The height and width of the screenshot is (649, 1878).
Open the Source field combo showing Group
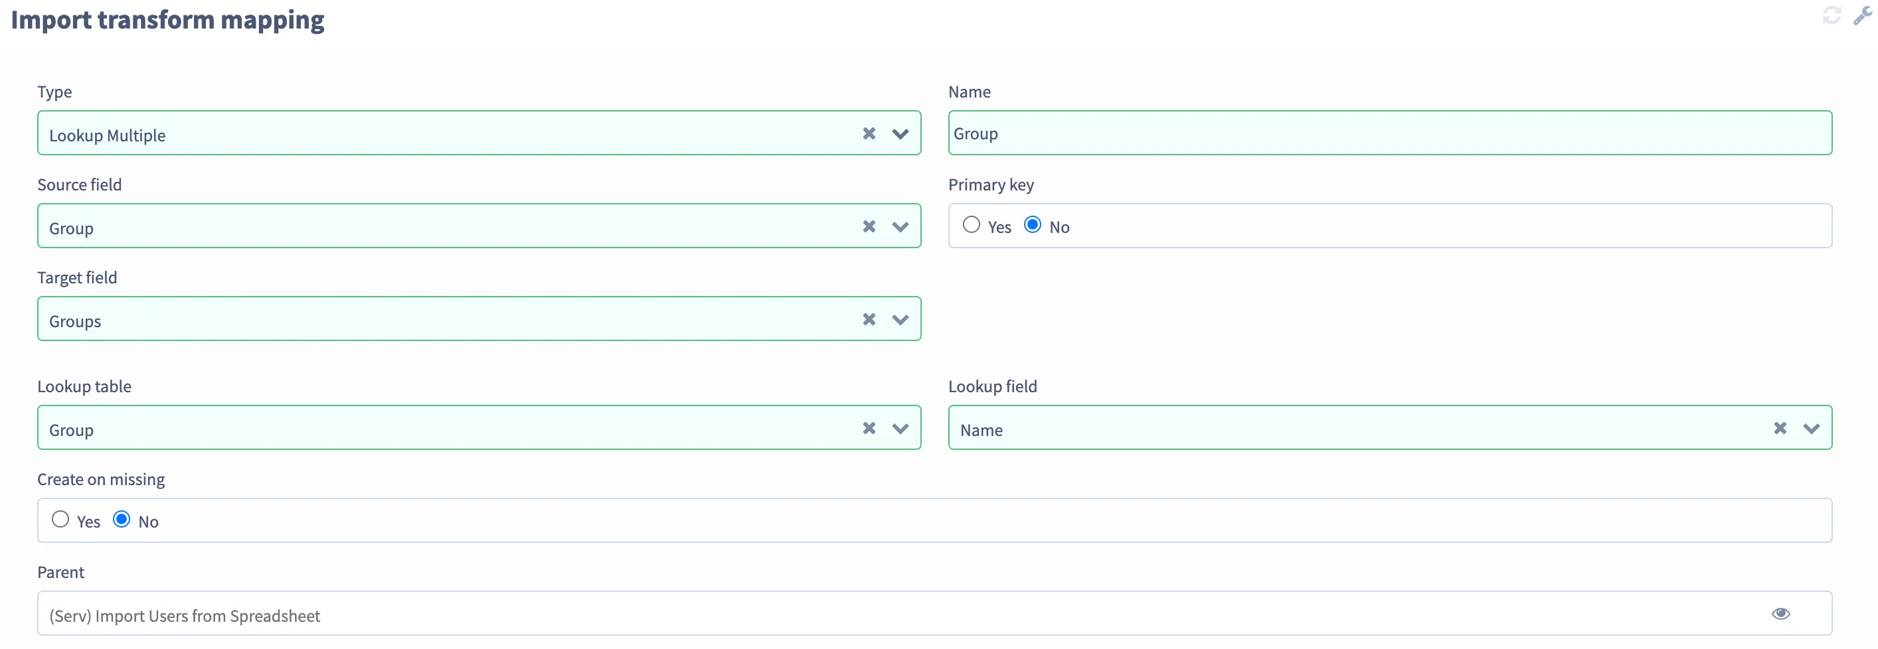tap(479, 226)
